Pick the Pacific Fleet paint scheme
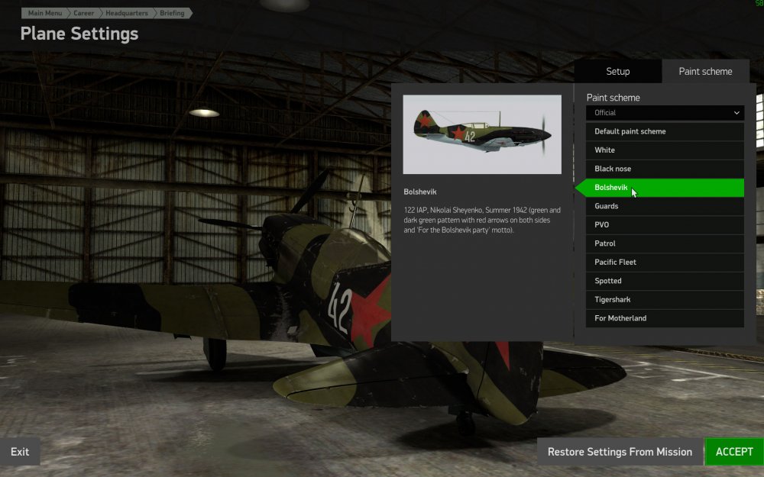Image resolution: width=764 pixels, height=477 pixels. pos(665,263)
